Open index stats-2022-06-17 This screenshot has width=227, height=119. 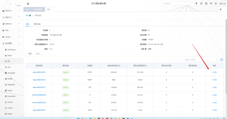coord(39,87)
